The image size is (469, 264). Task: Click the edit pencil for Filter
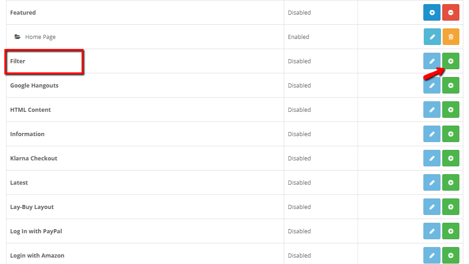click(x=431, y=61)
